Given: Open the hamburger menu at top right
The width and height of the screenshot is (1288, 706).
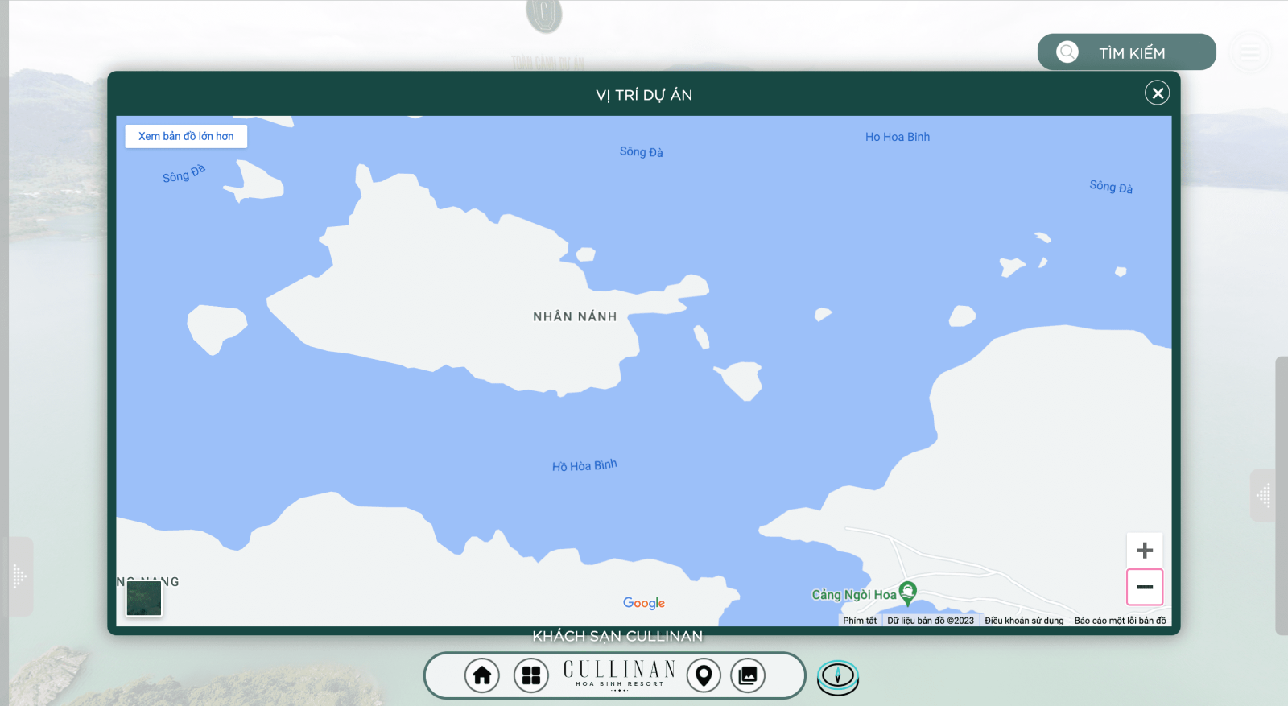Looking at the screenshot, I should pyautogui.click(x=1250, y=52).
